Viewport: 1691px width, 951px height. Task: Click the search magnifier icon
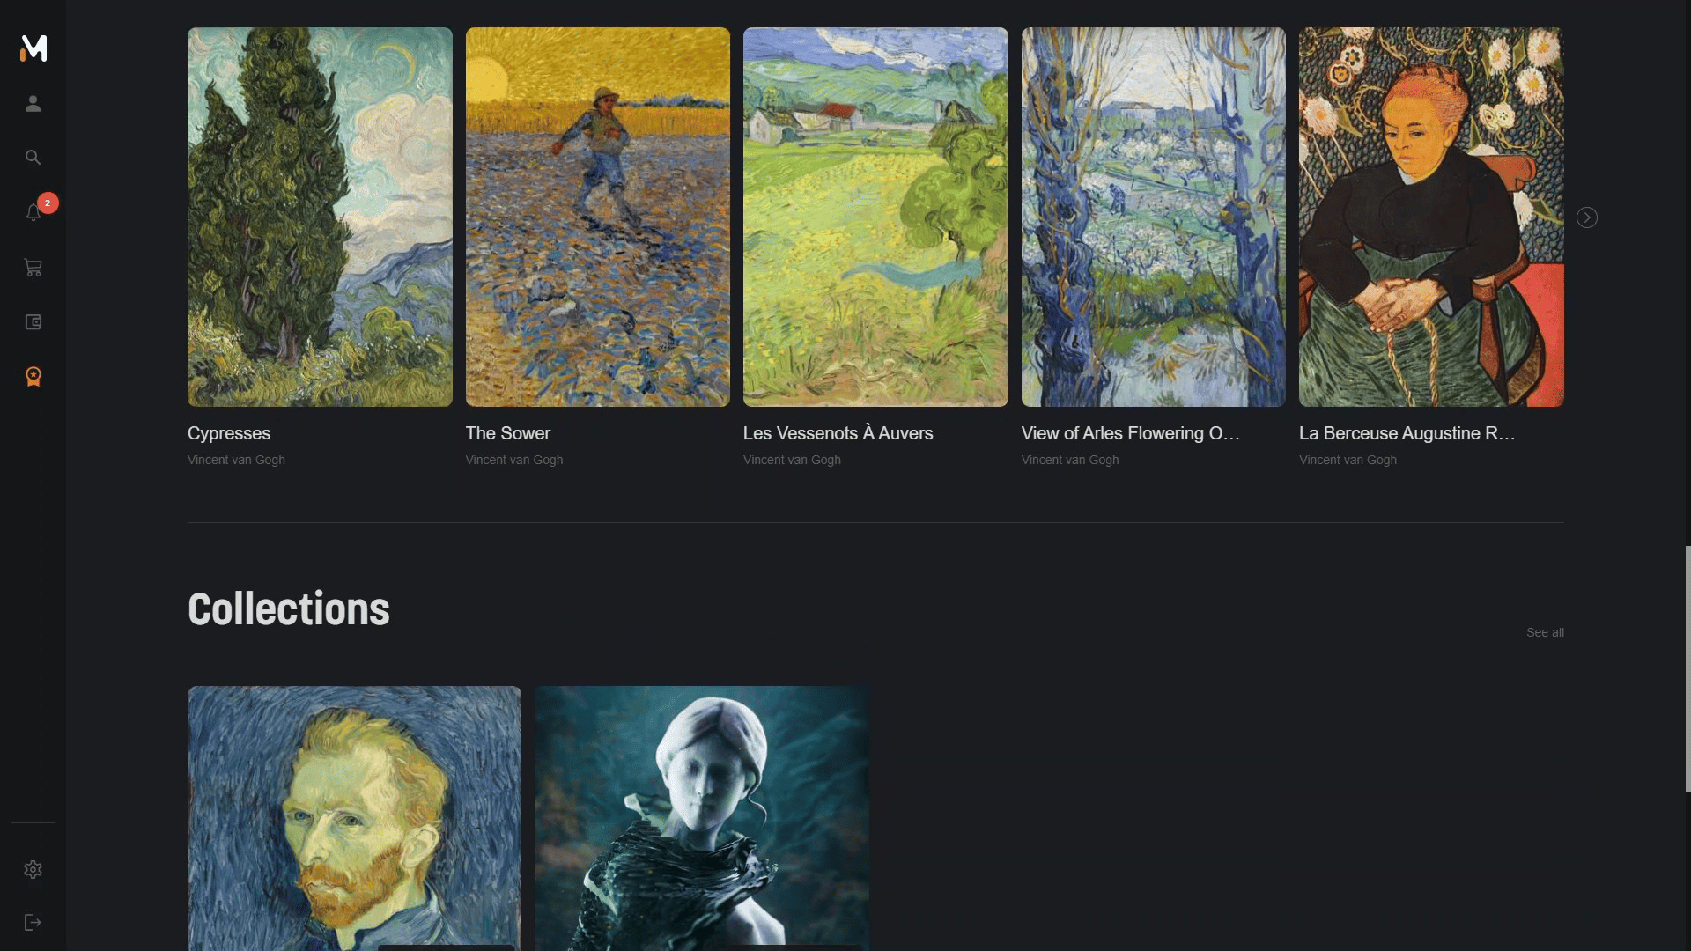click(x=33, y=158)
